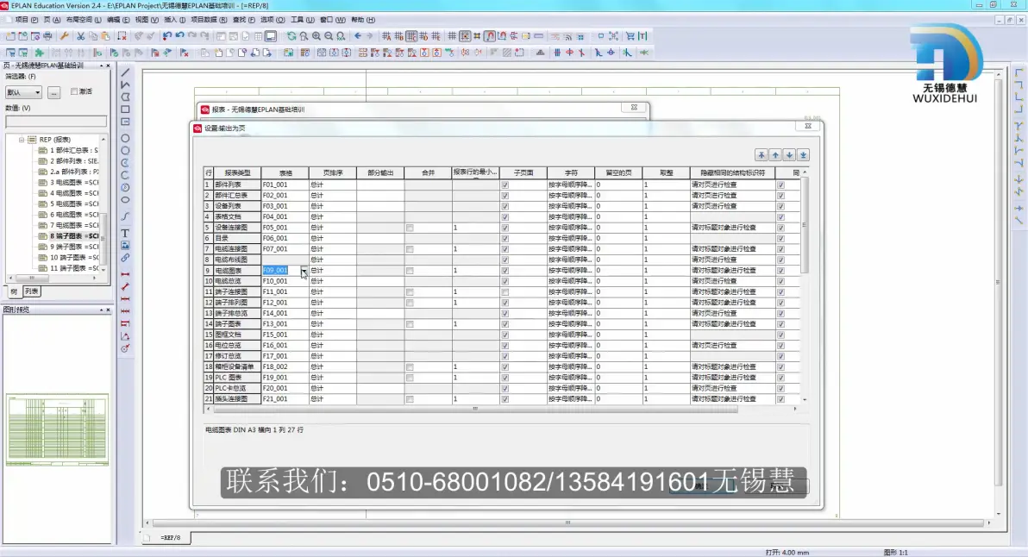This screenshot has width=1028, height=557.
Task: Click the green puzzle piece icon
Action: 40,53
